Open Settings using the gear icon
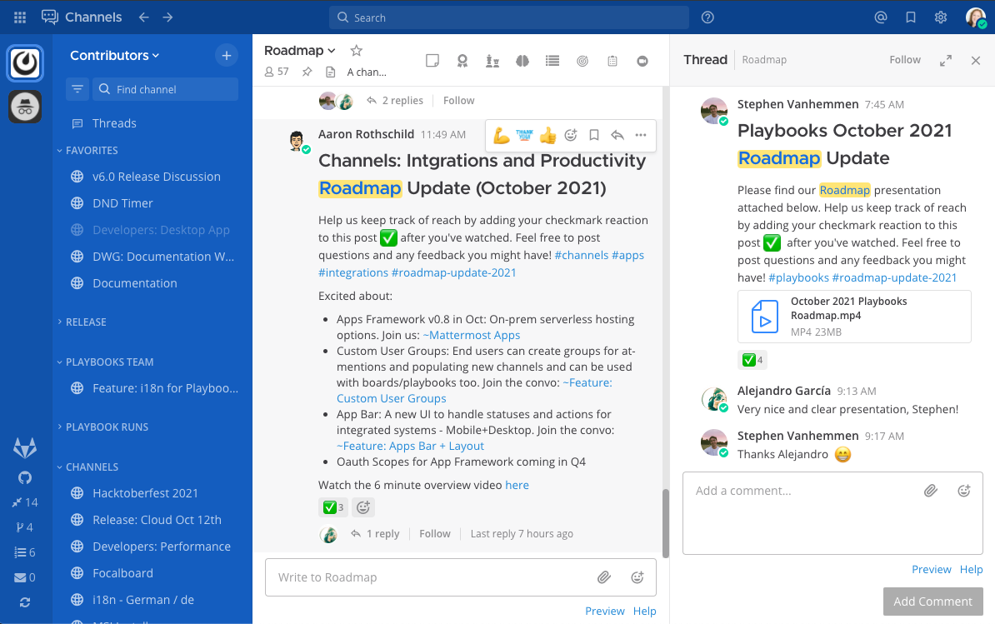 point(941,17)
